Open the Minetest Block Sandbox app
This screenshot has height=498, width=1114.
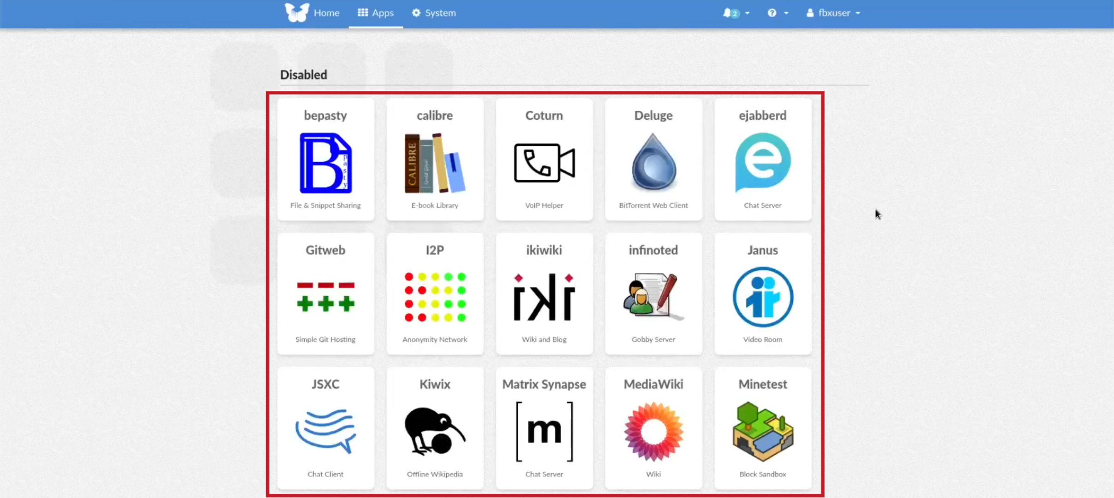pyautogui.click(x=762, y=427)
